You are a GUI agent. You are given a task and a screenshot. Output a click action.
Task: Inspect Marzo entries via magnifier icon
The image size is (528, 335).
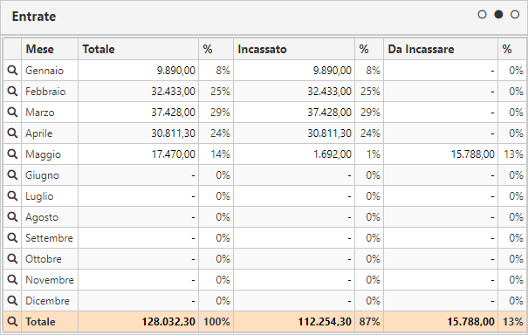coord(12,113)
